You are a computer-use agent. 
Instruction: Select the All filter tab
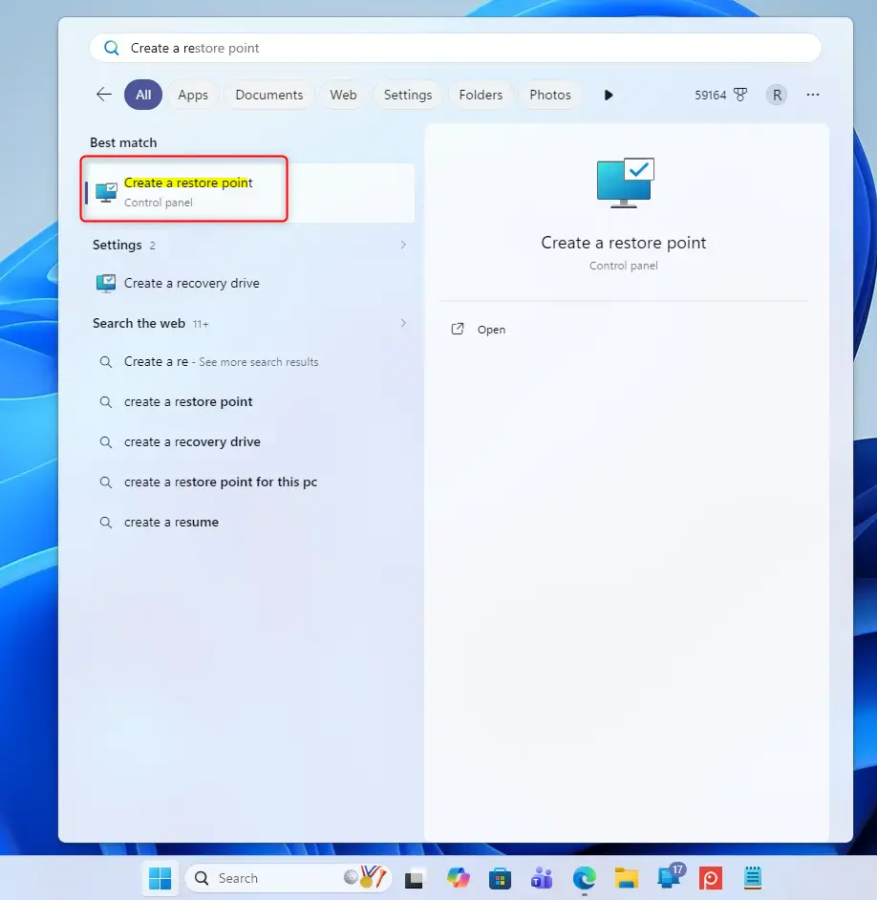pyautogui.click(x=143, y=95)
